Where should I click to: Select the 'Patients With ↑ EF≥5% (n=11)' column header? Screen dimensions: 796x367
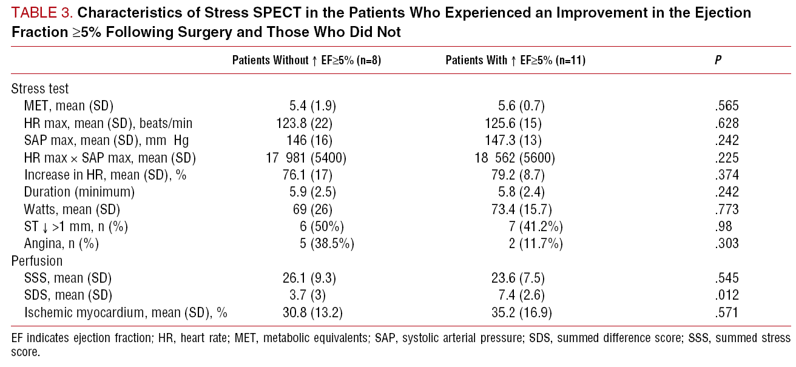point(515,61)
